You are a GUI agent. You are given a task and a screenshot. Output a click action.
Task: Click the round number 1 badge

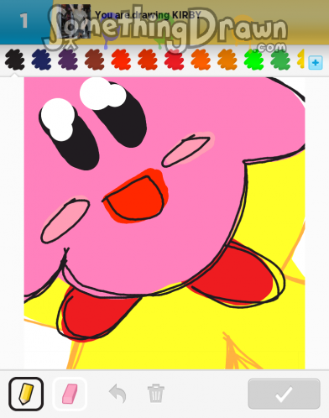[23, 21]
